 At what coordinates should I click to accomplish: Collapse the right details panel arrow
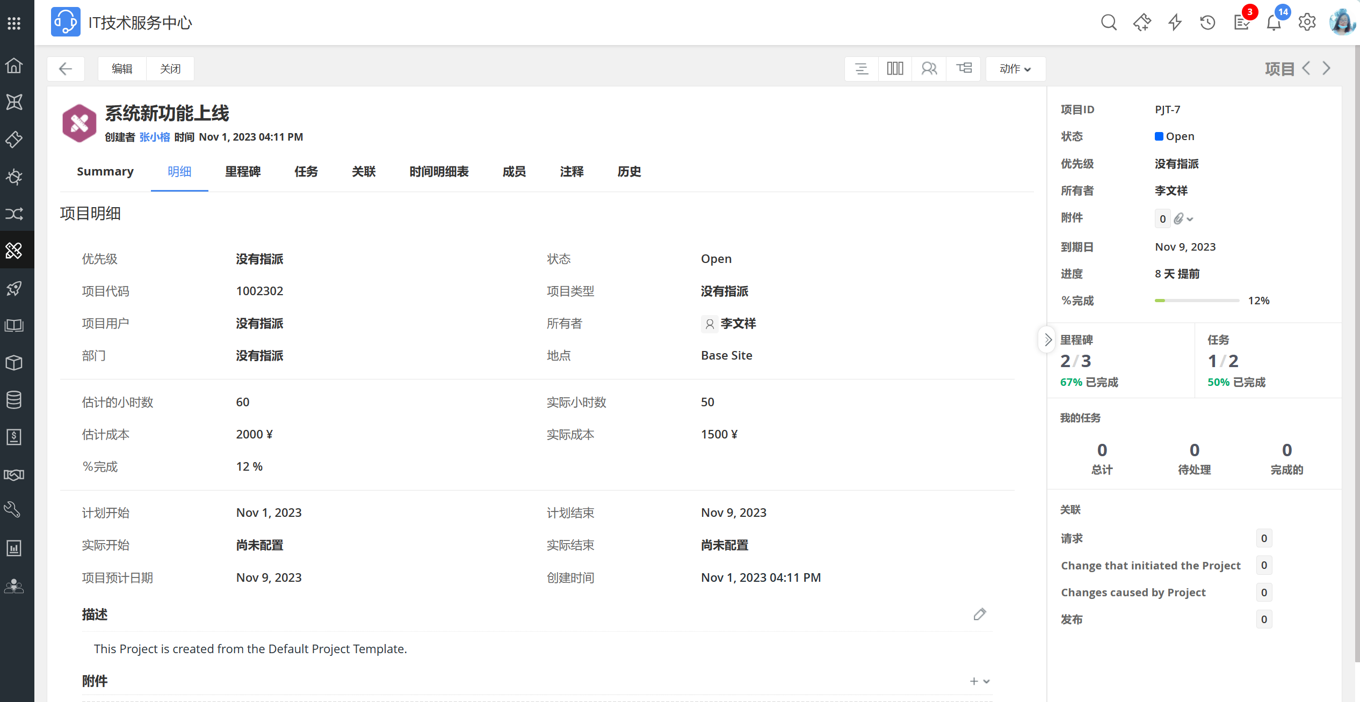1047,340
